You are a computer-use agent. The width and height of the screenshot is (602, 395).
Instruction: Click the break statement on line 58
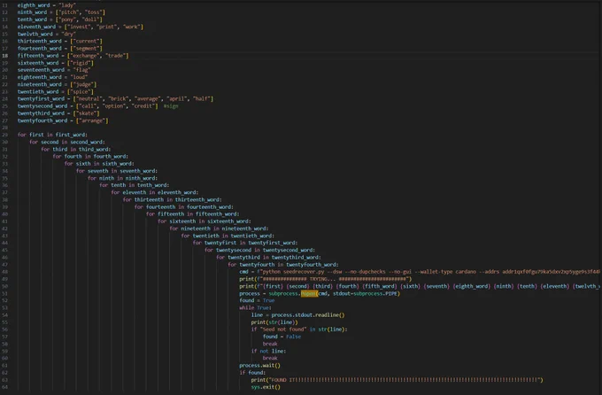pos(270,344)
